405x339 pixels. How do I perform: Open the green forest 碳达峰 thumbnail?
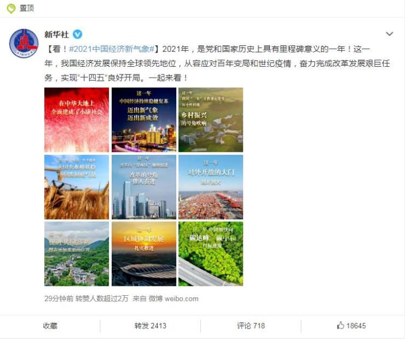pos(211,254)
